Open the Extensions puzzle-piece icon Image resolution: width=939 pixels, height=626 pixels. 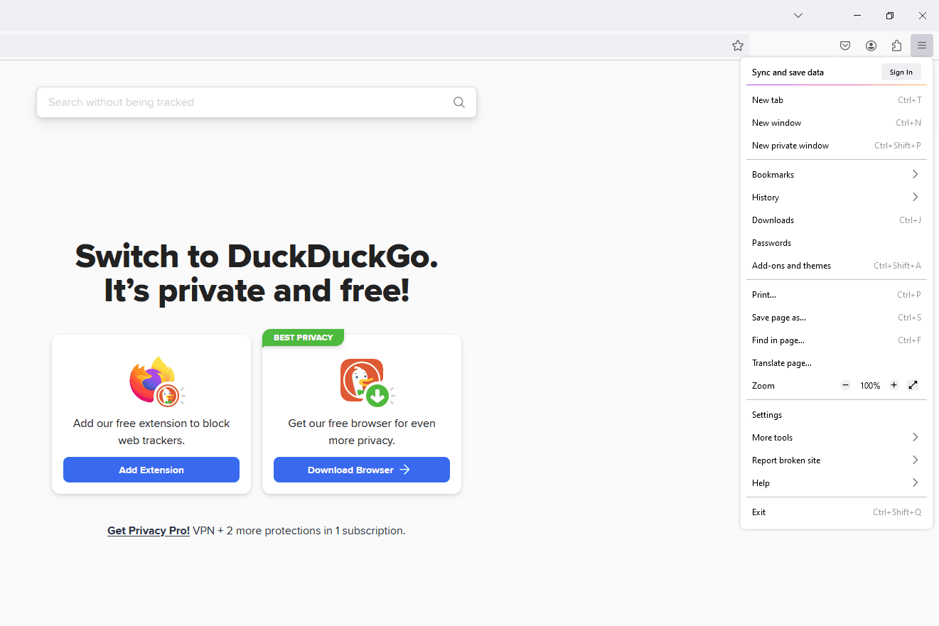coord(896,45)
